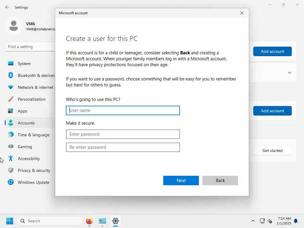Click the Bluetooth icon in sidebar
The image size is (304, 228).
(x=11, y=75)
